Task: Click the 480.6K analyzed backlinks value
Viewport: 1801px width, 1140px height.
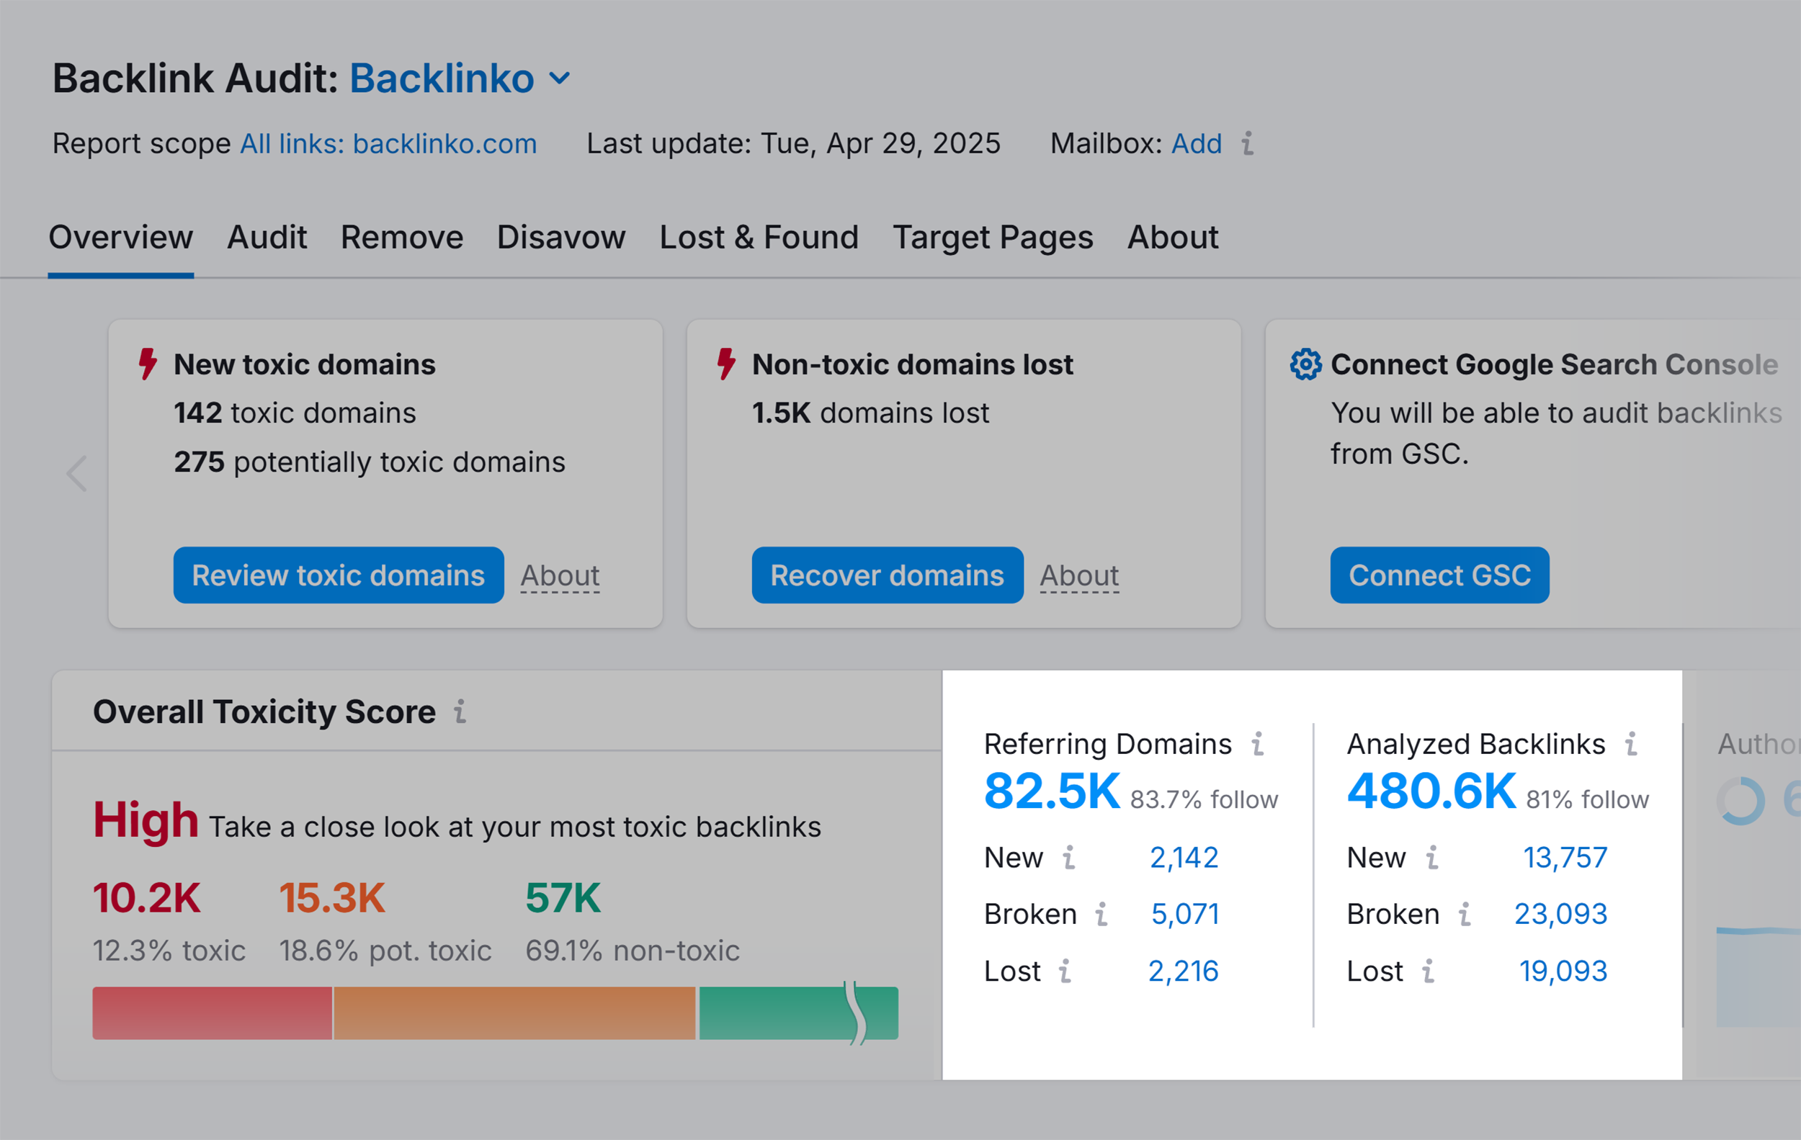Action: [1431, 791]
